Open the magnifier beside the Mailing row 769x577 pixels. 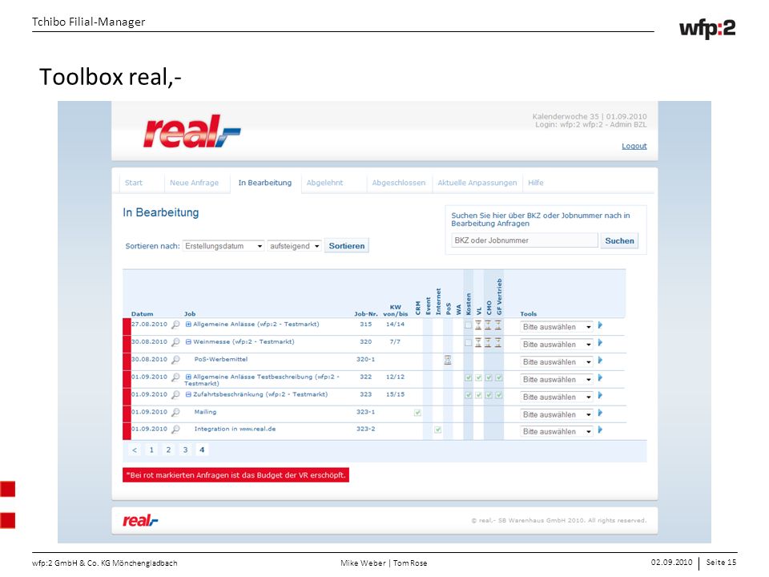pos(175,412)
